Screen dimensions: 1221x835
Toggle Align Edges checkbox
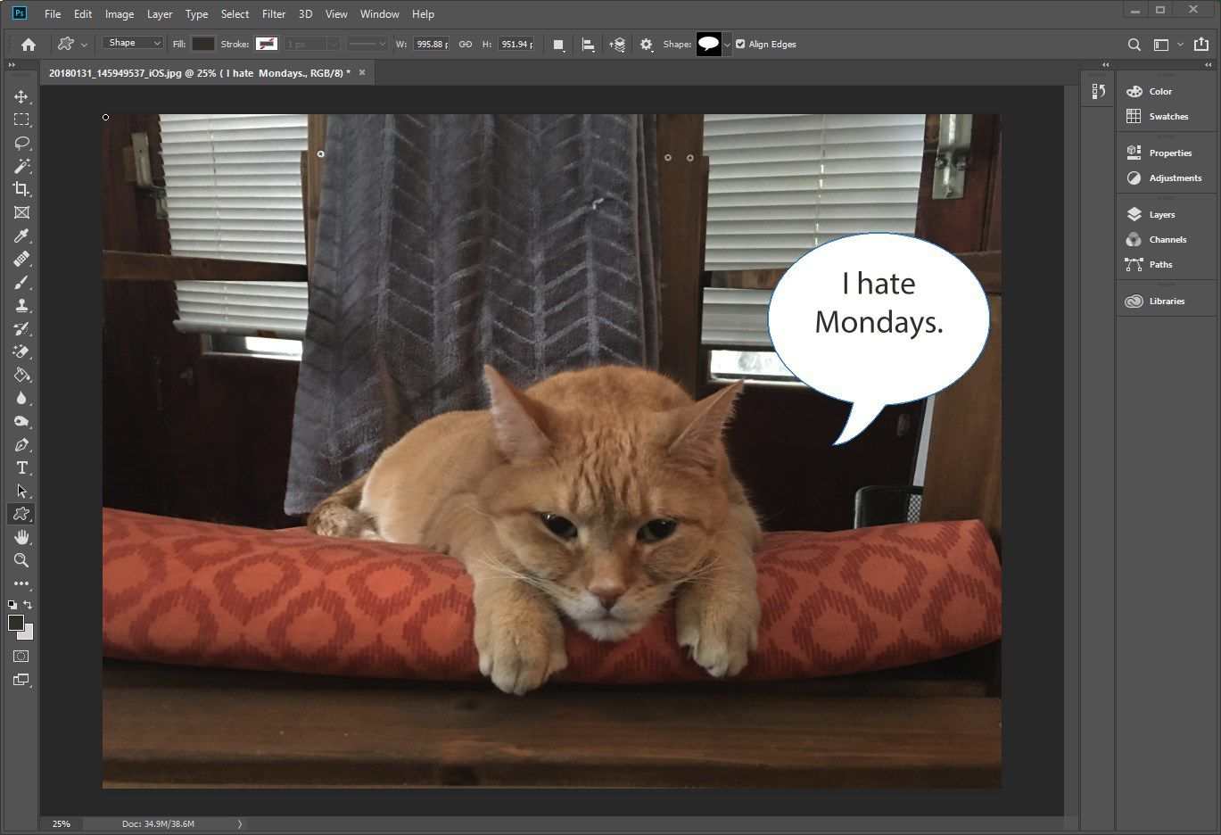click(x=740, y=44)
